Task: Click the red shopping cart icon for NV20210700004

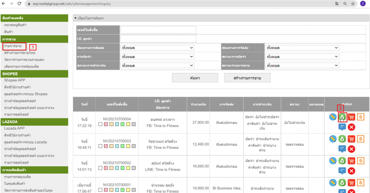Action: click(351, 117)
